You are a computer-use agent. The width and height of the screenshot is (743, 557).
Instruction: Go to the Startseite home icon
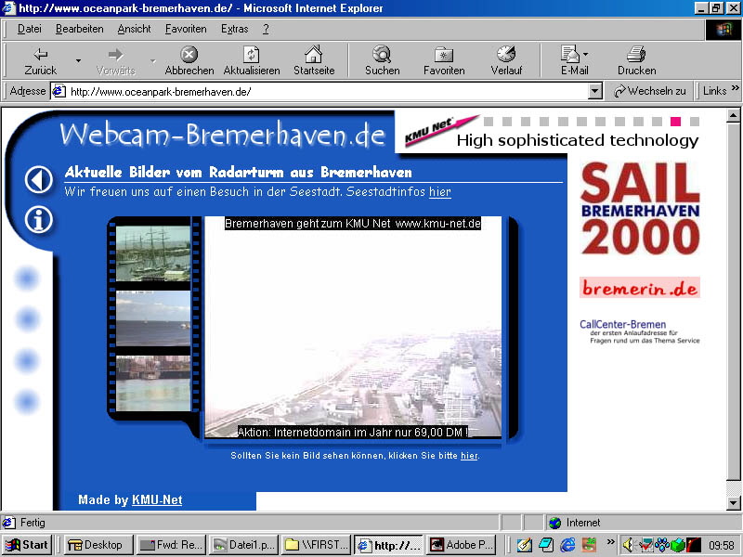[x=314, y=55]
